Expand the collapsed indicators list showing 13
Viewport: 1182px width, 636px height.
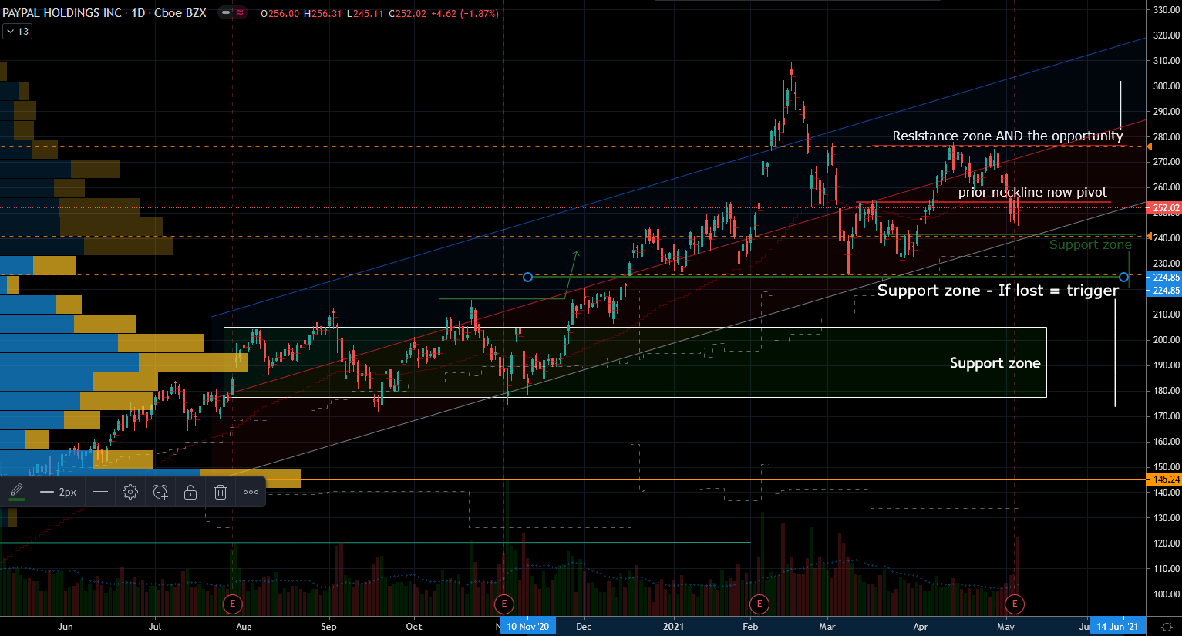17,32
